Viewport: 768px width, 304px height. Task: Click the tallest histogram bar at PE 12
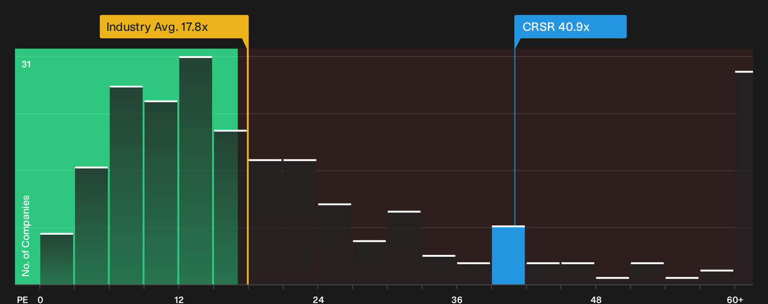196,170
